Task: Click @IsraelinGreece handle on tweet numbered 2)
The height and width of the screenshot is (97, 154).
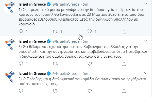Action: pos(66,74)
